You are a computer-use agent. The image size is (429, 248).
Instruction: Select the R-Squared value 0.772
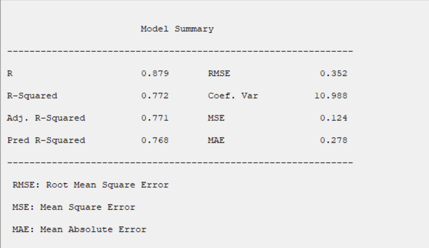pyautogui.click(x=155, y=96)
